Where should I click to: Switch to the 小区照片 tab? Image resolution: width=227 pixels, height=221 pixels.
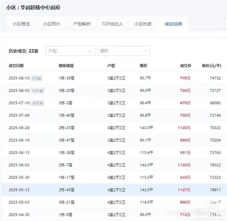(x=51, y=24)
